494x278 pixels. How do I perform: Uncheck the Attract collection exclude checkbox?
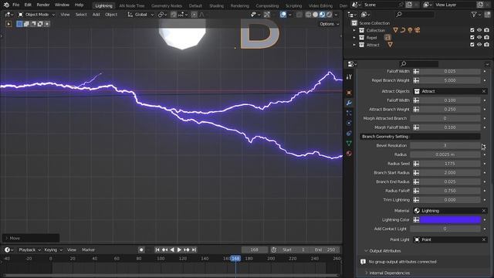click(x=472, y=45)
